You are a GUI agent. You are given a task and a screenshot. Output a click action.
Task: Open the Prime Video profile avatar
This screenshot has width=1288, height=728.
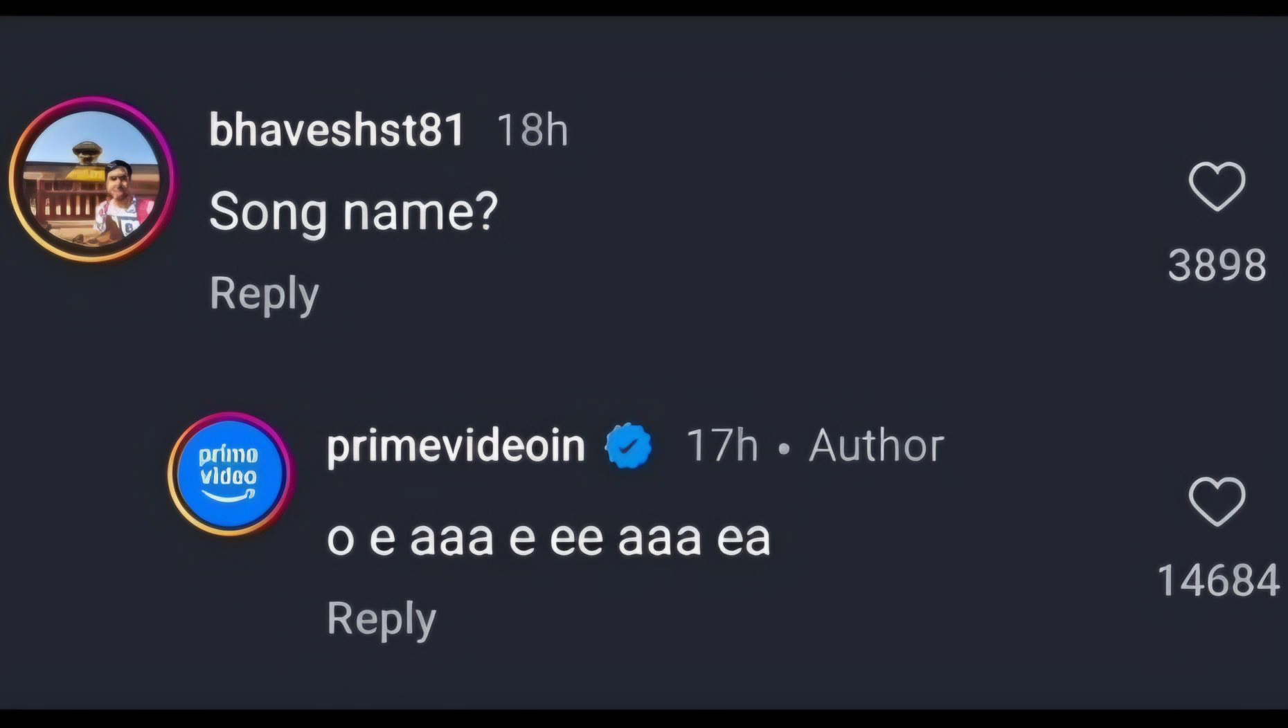tap(229, 474)
